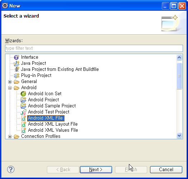Minimize the New wizard dialog
Image resolution: width=188 pixels, height=179 pixels.
pyautogui.click(x=165, y=6)
